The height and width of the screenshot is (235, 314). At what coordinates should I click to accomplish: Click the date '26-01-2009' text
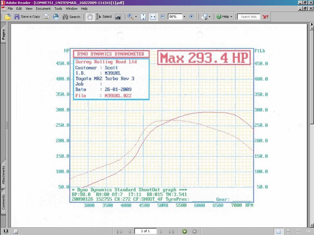pyautogui.click(x=118, y=89)
